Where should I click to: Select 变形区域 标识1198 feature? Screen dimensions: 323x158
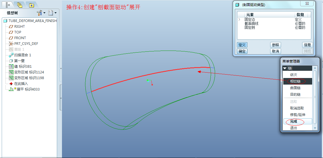(x=29, y=78)
